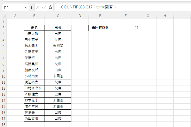Open the Name Box dropdown arrow

coord(26,8)
